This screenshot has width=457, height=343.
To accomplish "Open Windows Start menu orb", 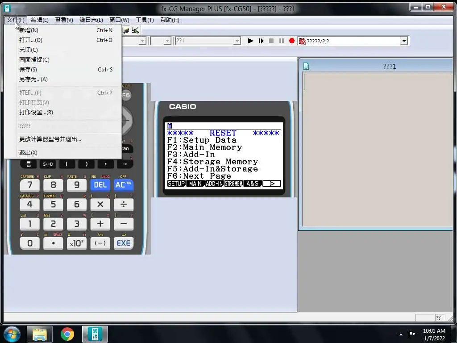I will click(x=12, y=334).
